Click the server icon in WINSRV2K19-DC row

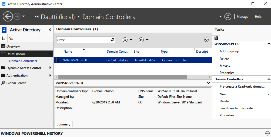[x=58, y=60]
